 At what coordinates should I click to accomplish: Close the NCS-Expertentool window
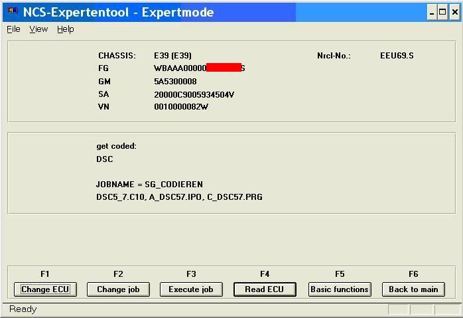click(x=455, y=13)
